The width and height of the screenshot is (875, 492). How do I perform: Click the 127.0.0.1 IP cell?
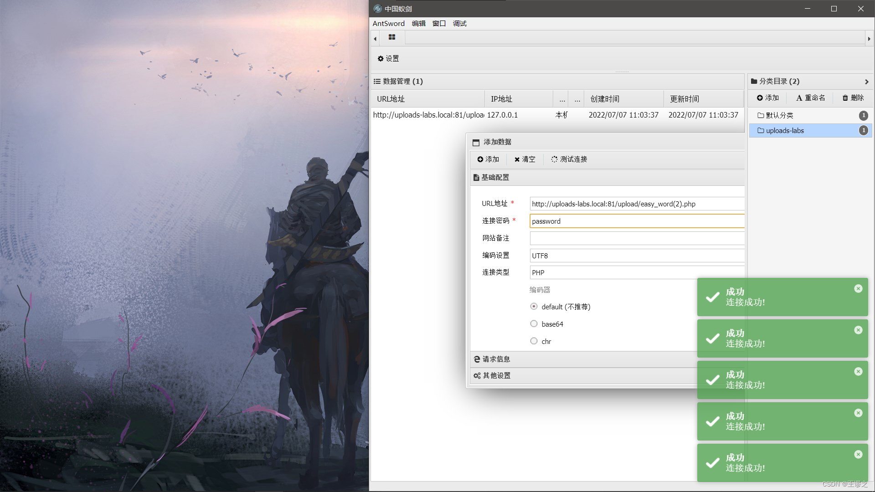click(502, 115)
